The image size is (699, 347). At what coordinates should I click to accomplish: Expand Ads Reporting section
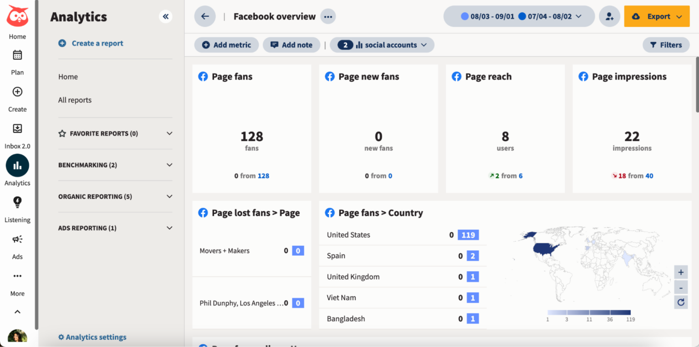click(x=115, y=228)
